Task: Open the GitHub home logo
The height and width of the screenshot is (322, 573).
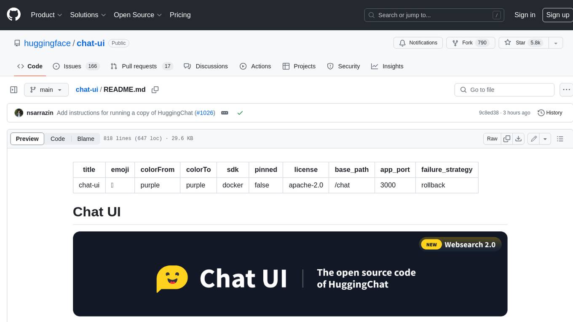Action: click(14, 15)
